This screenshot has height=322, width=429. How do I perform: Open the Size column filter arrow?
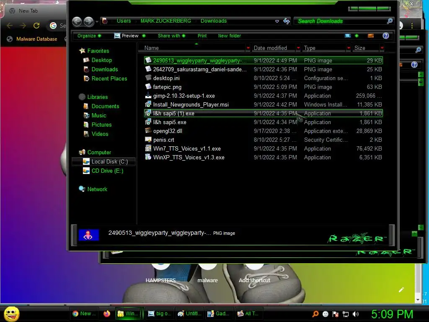(382, 48)
